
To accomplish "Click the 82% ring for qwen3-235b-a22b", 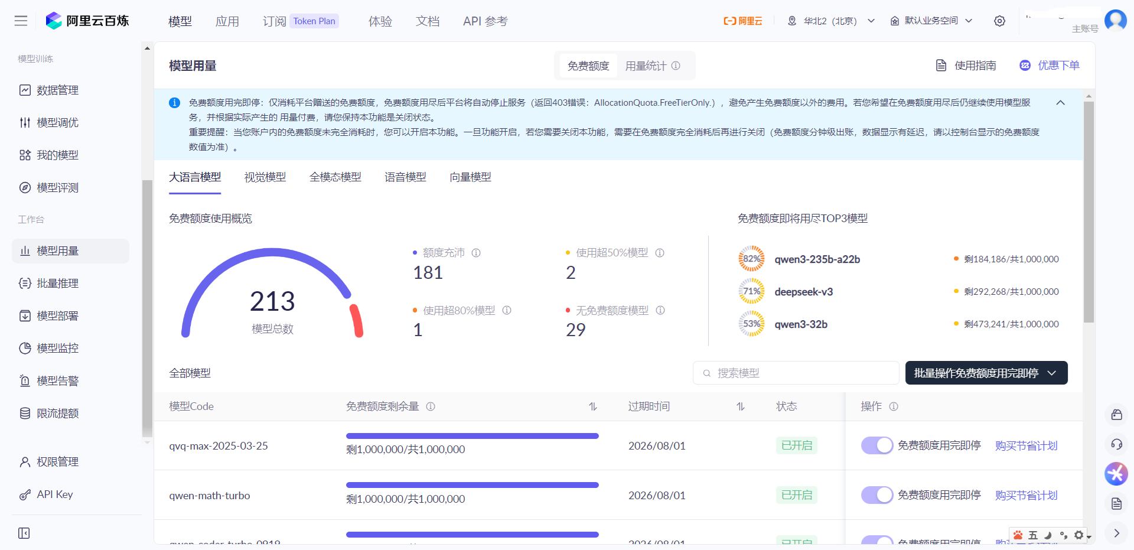I will click(751, 259).
